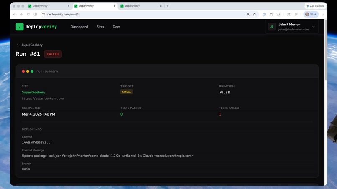This screenshot has height=189, width=337.
Task: Open the Docs nav item
Action: pyautogui.click(x=117, y=27)
